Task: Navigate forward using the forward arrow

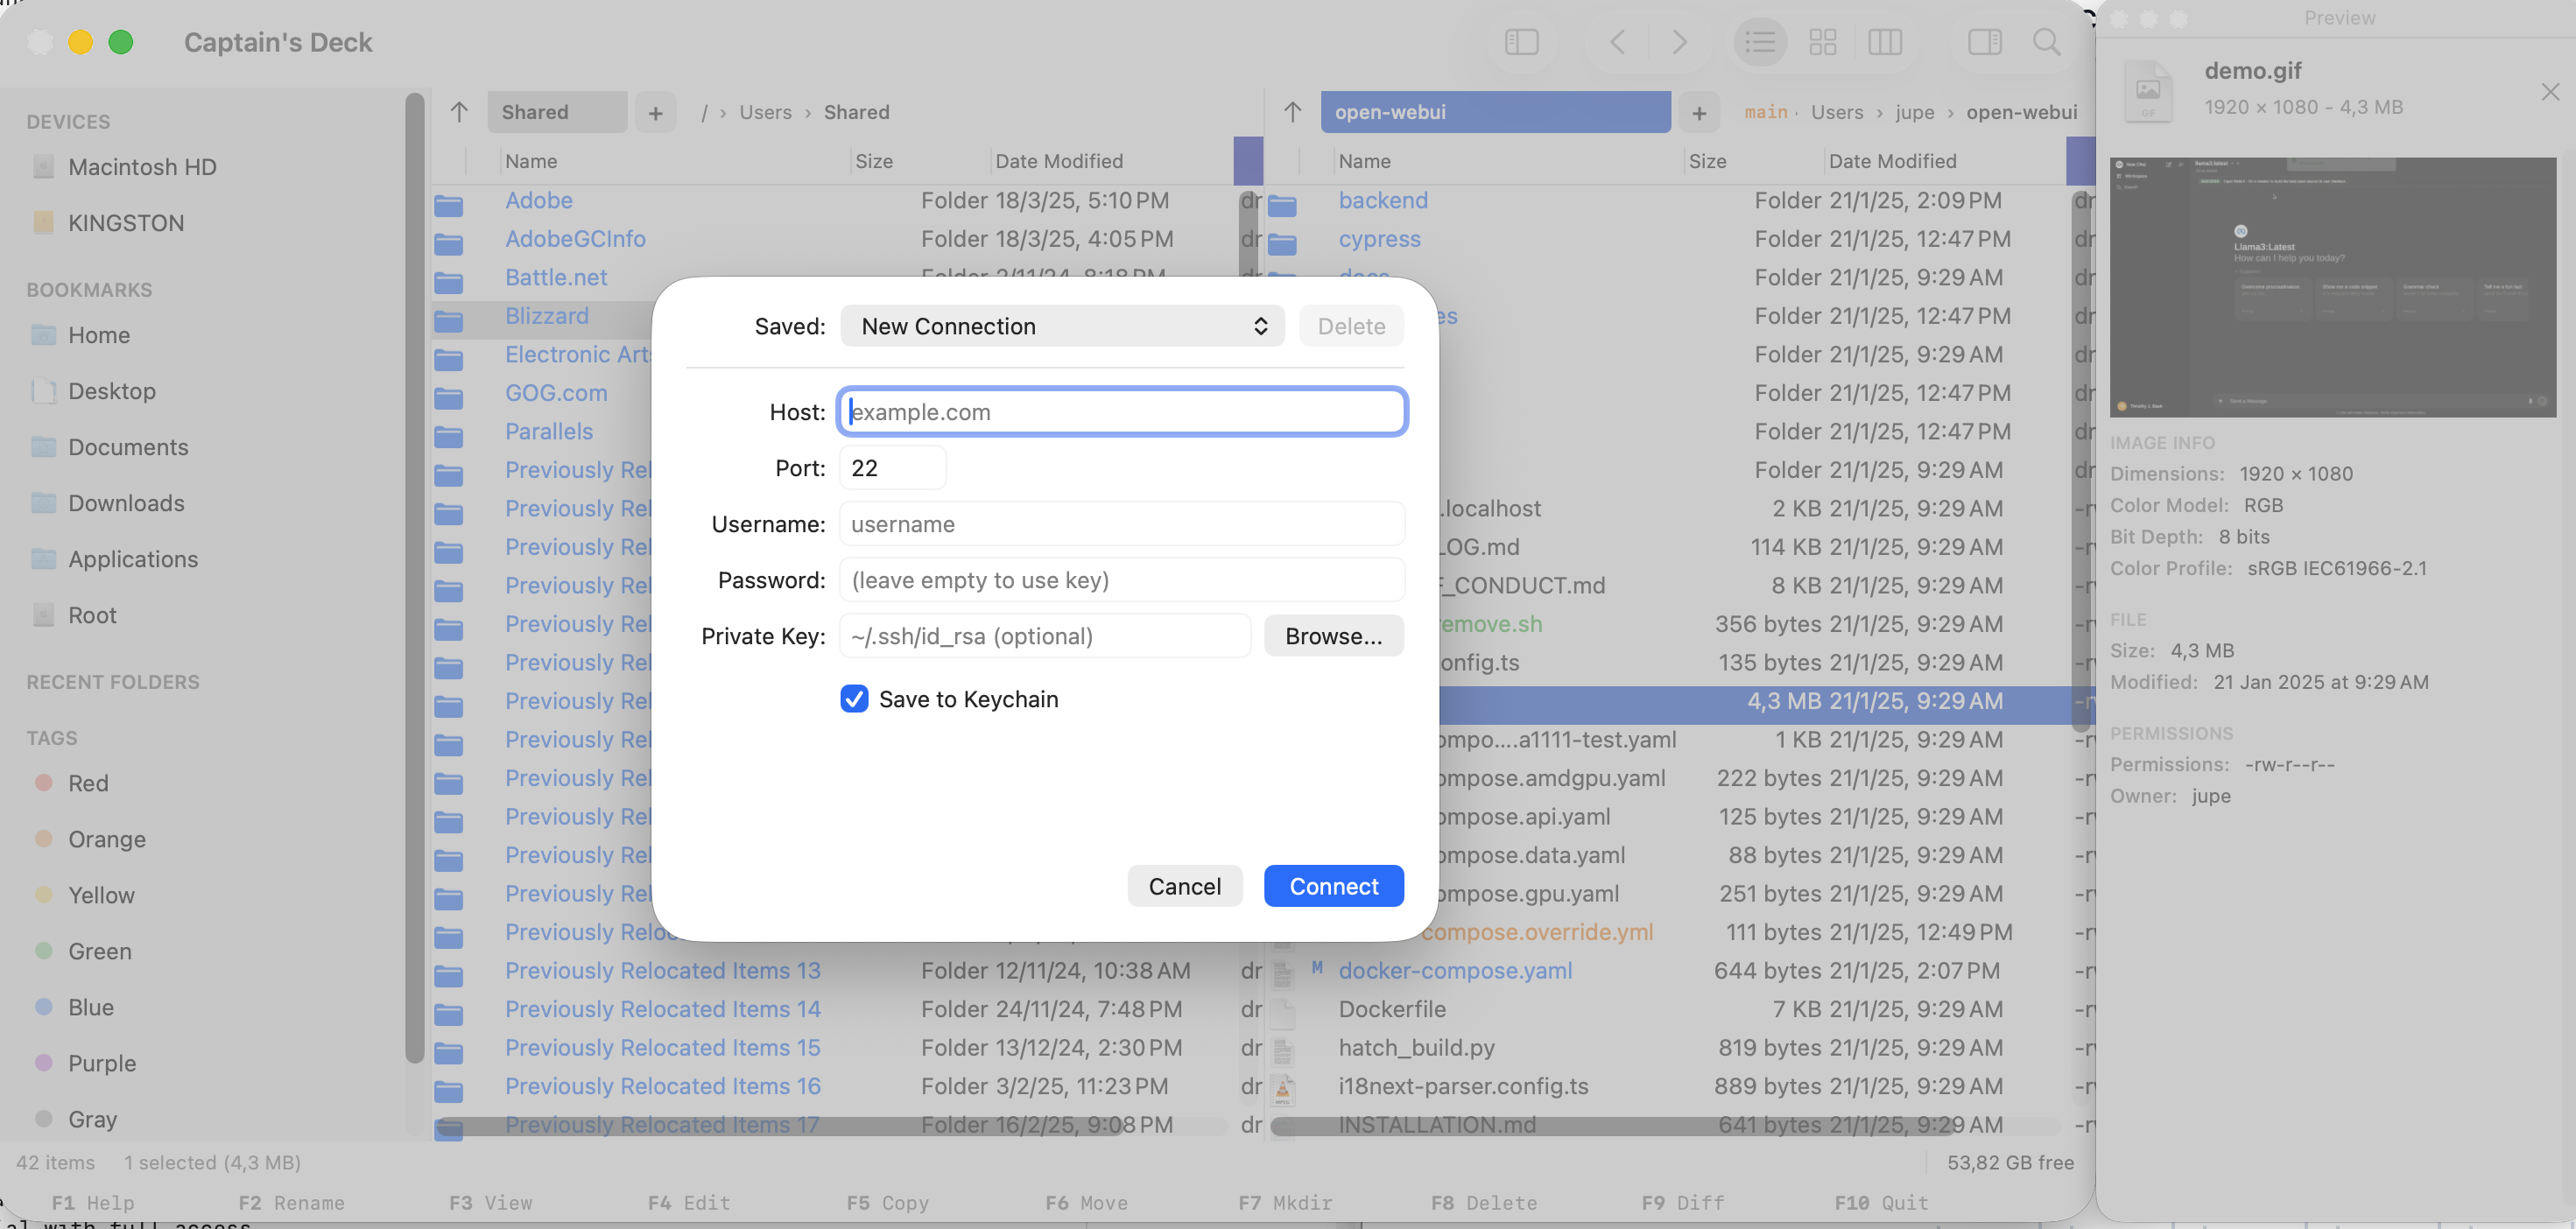Action: coord(1679,42)
